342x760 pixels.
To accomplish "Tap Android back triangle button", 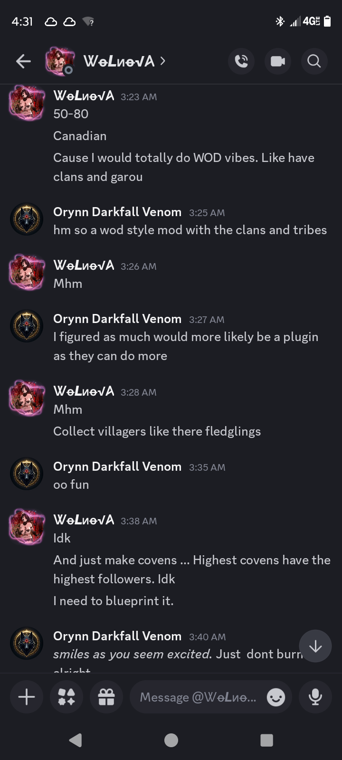I will pyautogui.click(x=76, y=740).
